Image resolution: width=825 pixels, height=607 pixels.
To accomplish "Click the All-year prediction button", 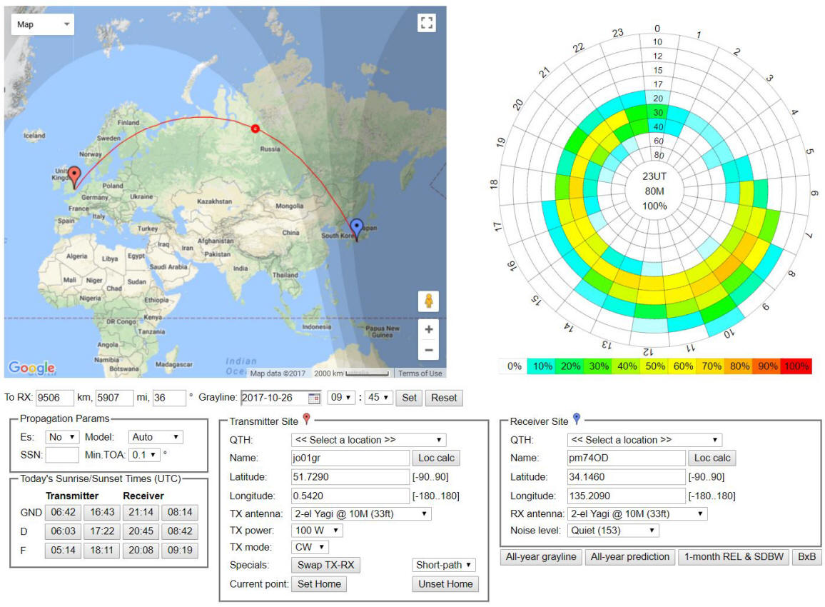I will click(629, 557).
